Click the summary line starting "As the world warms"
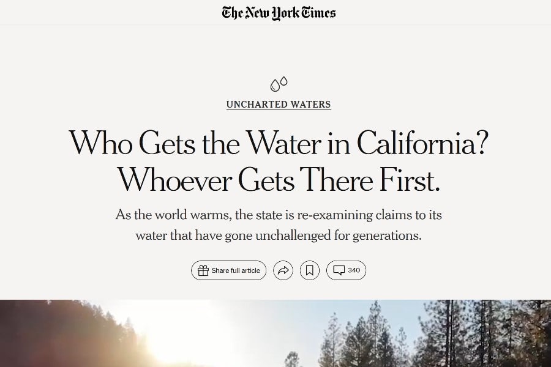Viewport: 551px width, 367px height. (279, 215)
